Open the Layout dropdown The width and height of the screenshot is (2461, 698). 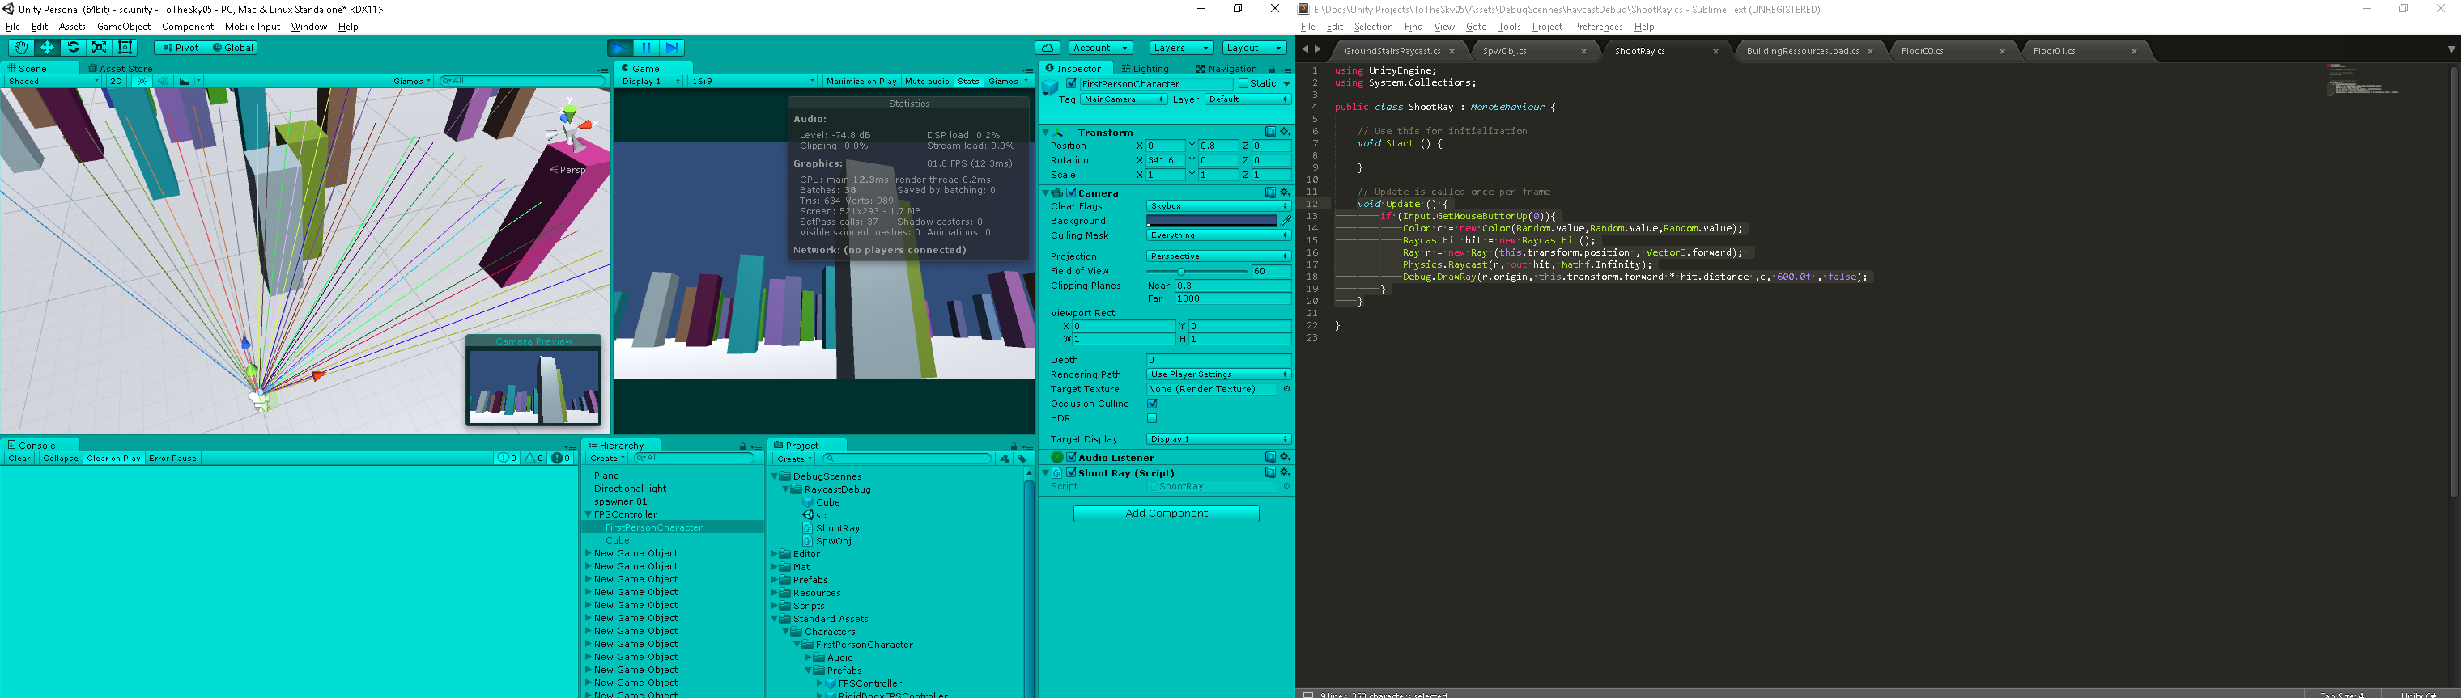(x=1255, y=48)
